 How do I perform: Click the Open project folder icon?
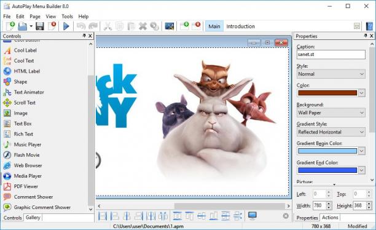coord(23,26)
